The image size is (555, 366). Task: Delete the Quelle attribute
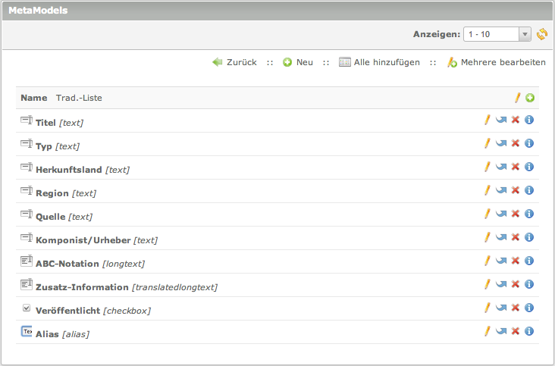coord(516,214)
